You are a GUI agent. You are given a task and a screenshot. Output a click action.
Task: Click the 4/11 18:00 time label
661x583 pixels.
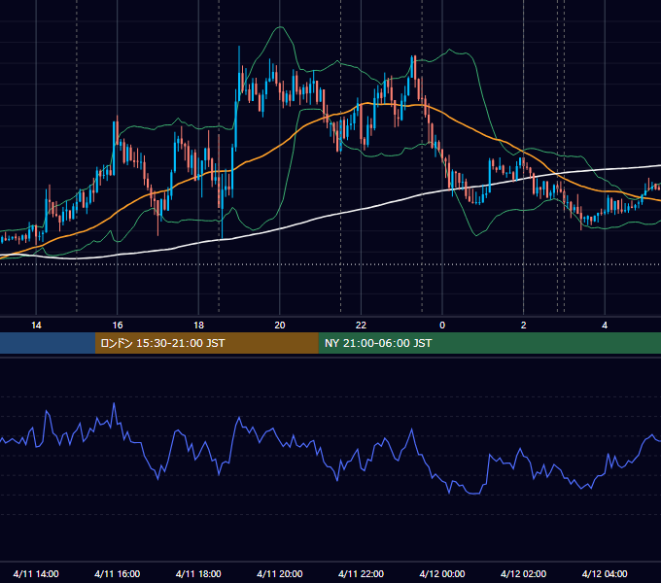(x=198, y=573)
